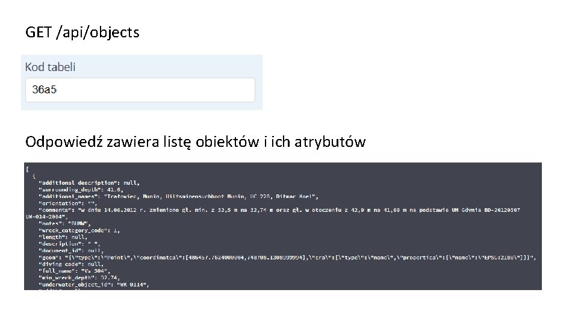Viewport: 578px width, 325px height.
Task: Click the "document_id": null line
Action: pos(71,250)
